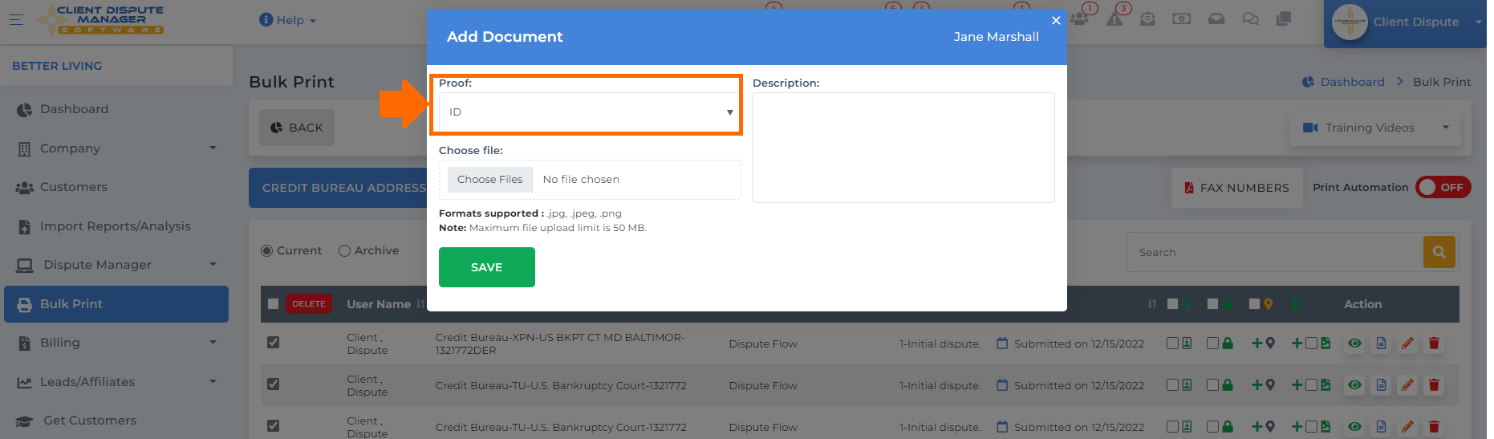Select the Archive radio button

tap(344, 250)
